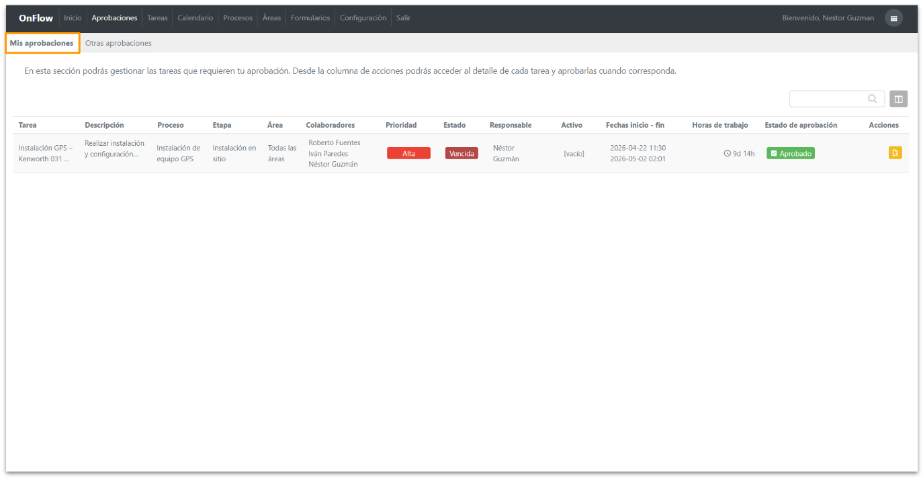This screenshot has width=923, height=479.
Task: Open the yellow task detail action icon
Action: (x=895, y=153)
